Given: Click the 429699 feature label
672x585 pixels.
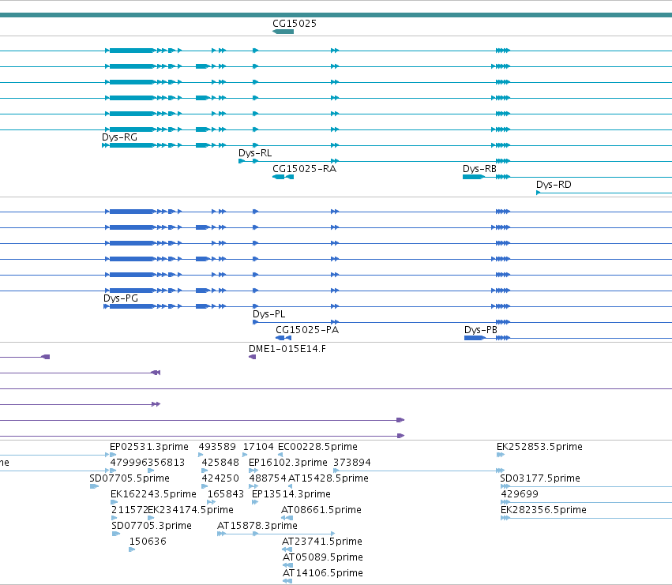Looking at the screenshot, I should (x=520, y=494).
